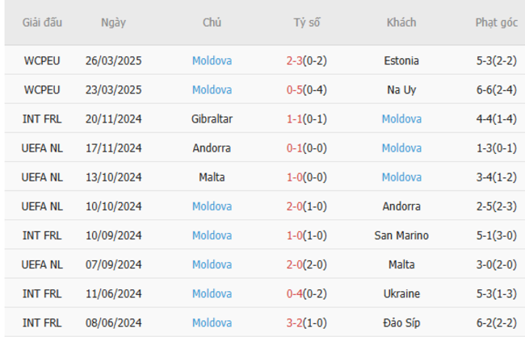Click the San Marino team name

click(401, 235)
